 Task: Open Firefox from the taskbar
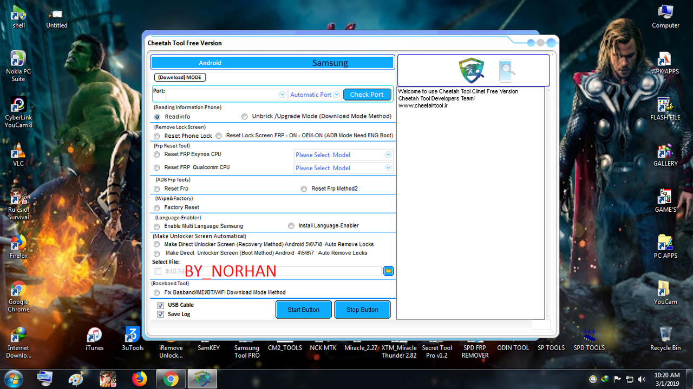tap(140, 379)
